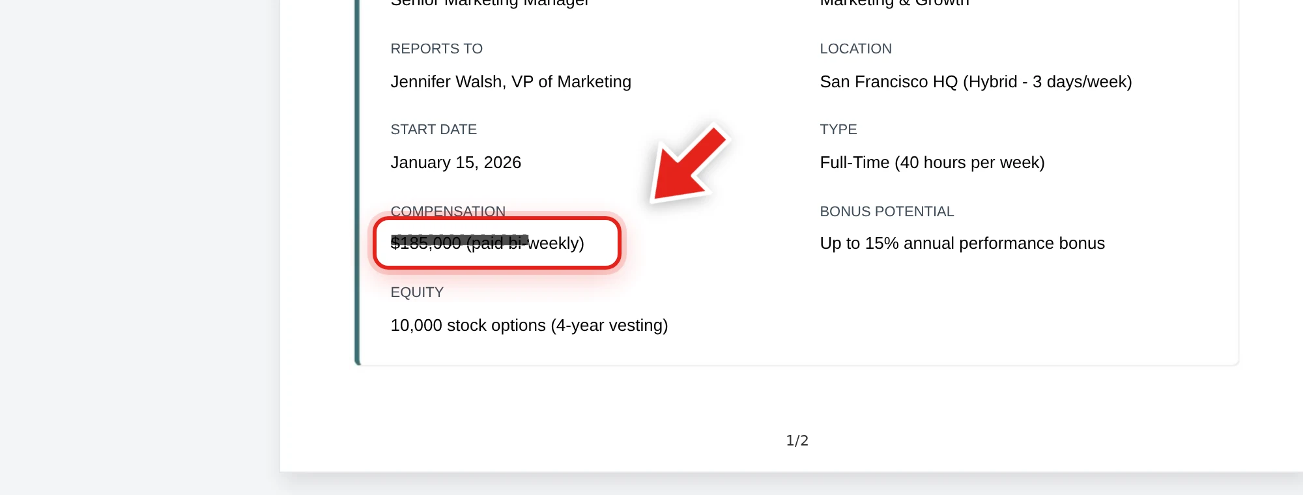The width and height of the screenshot is (1303, 495).
Task: Click the teal vertical bar of the card
Action: coord(357,182)
